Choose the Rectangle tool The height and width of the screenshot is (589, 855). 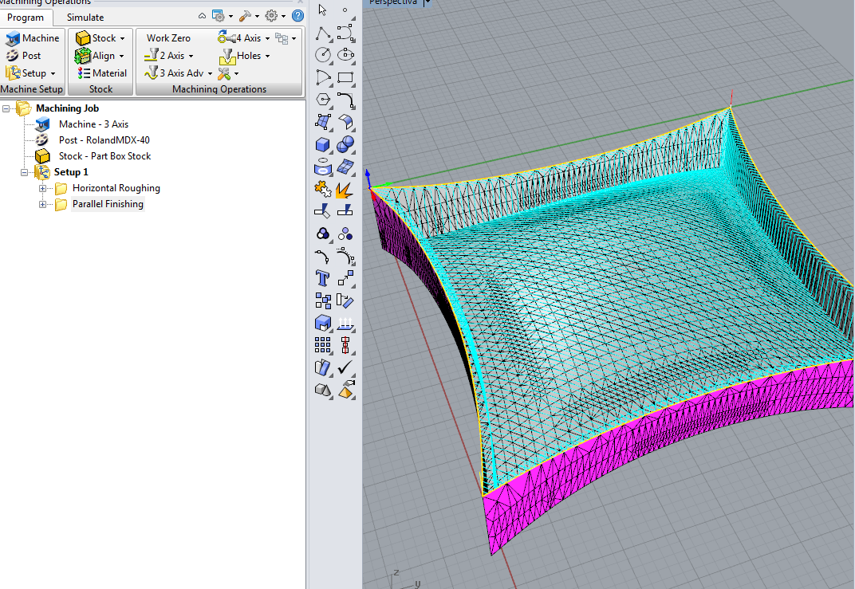(x=345, y=77)
